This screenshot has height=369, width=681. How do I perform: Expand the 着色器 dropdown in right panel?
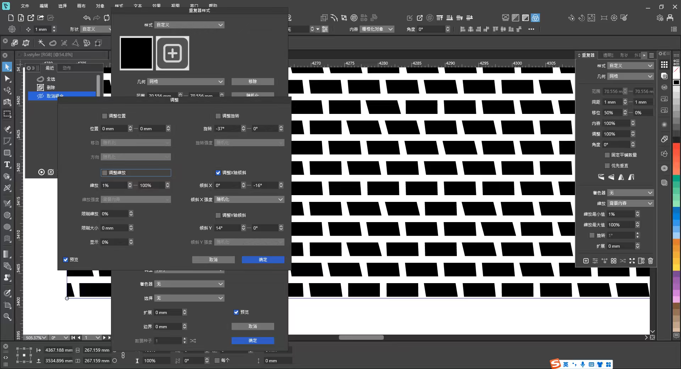coord(630,193)
